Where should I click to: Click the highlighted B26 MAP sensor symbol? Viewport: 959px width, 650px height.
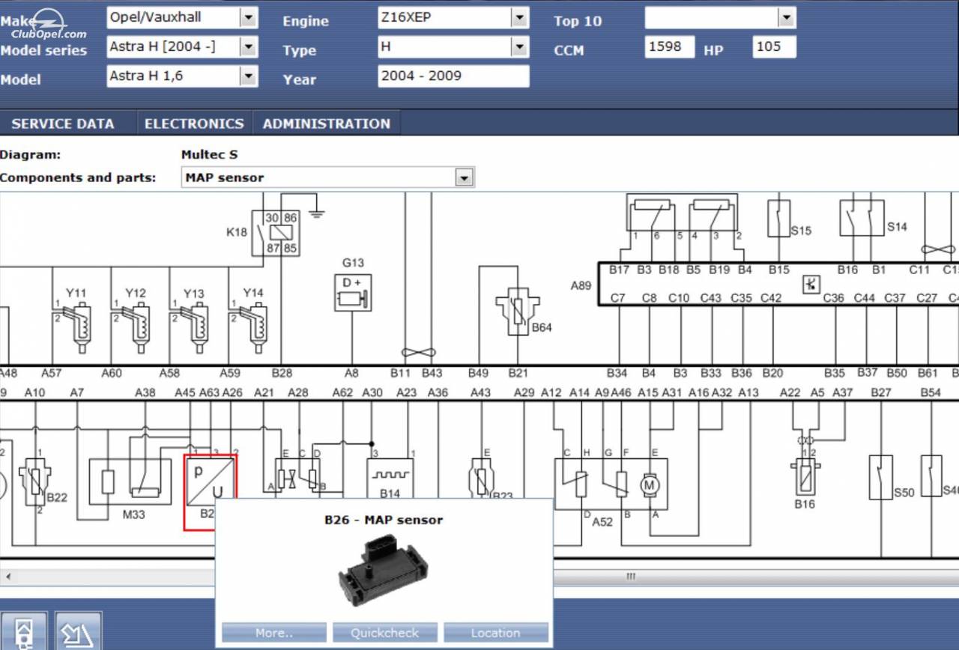tap(210, 491)
